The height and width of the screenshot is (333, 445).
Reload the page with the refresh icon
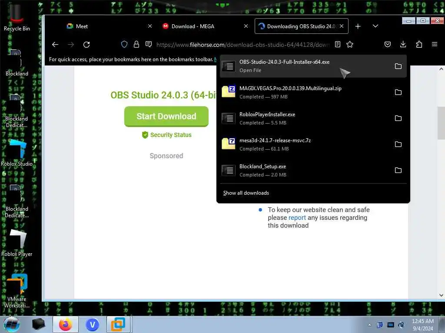tap(86, 45)
